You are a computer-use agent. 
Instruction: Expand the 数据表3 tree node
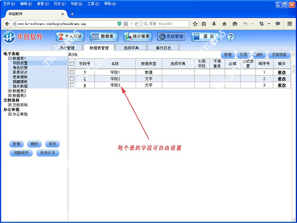pyautogui.click(x=10, y=96)
